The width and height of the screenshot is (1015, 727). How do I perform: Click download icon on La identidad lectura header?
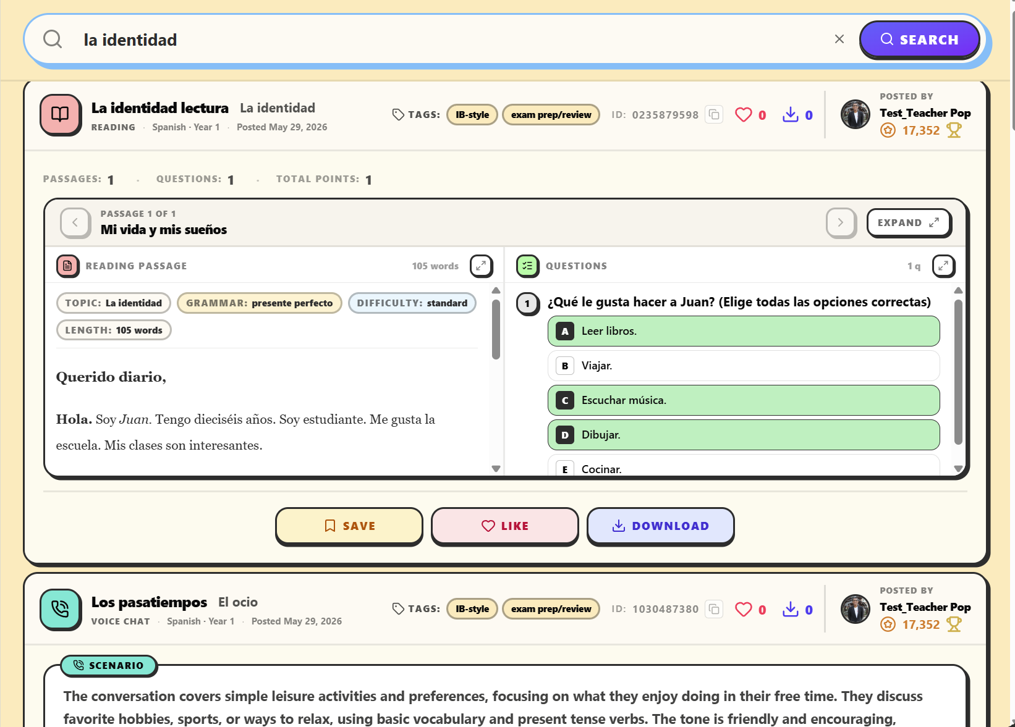[791, 115]
